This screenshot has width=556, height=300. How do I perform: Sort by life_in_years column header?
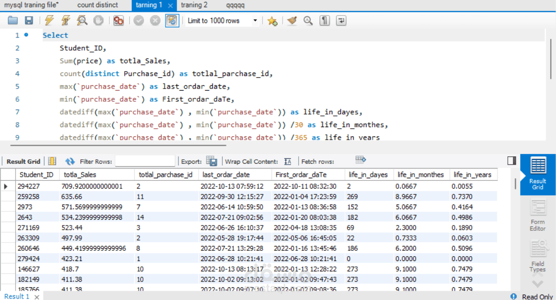(x=474, y=174)
